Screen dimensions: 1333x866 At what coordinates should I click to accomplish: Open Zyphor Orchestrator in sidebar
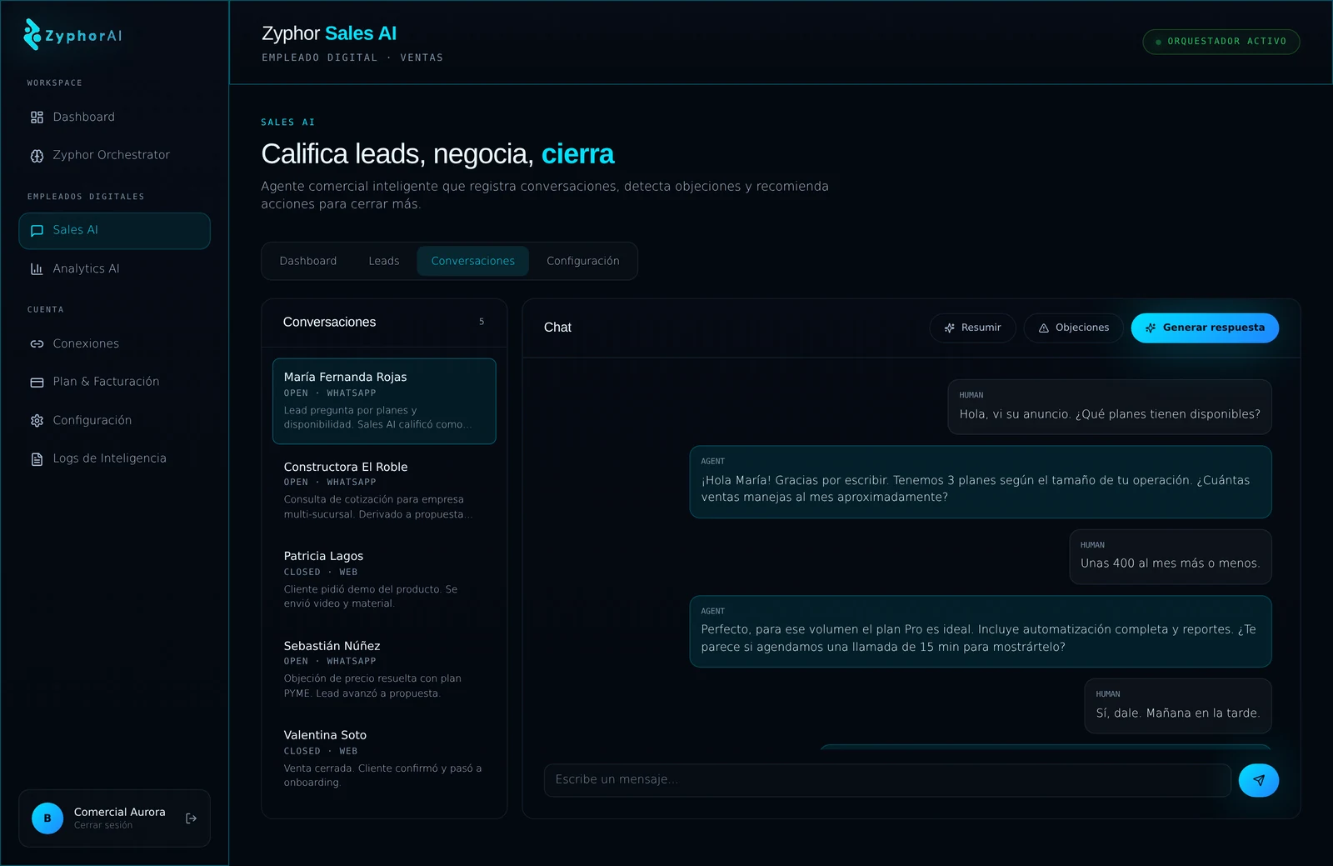[114, 156]
